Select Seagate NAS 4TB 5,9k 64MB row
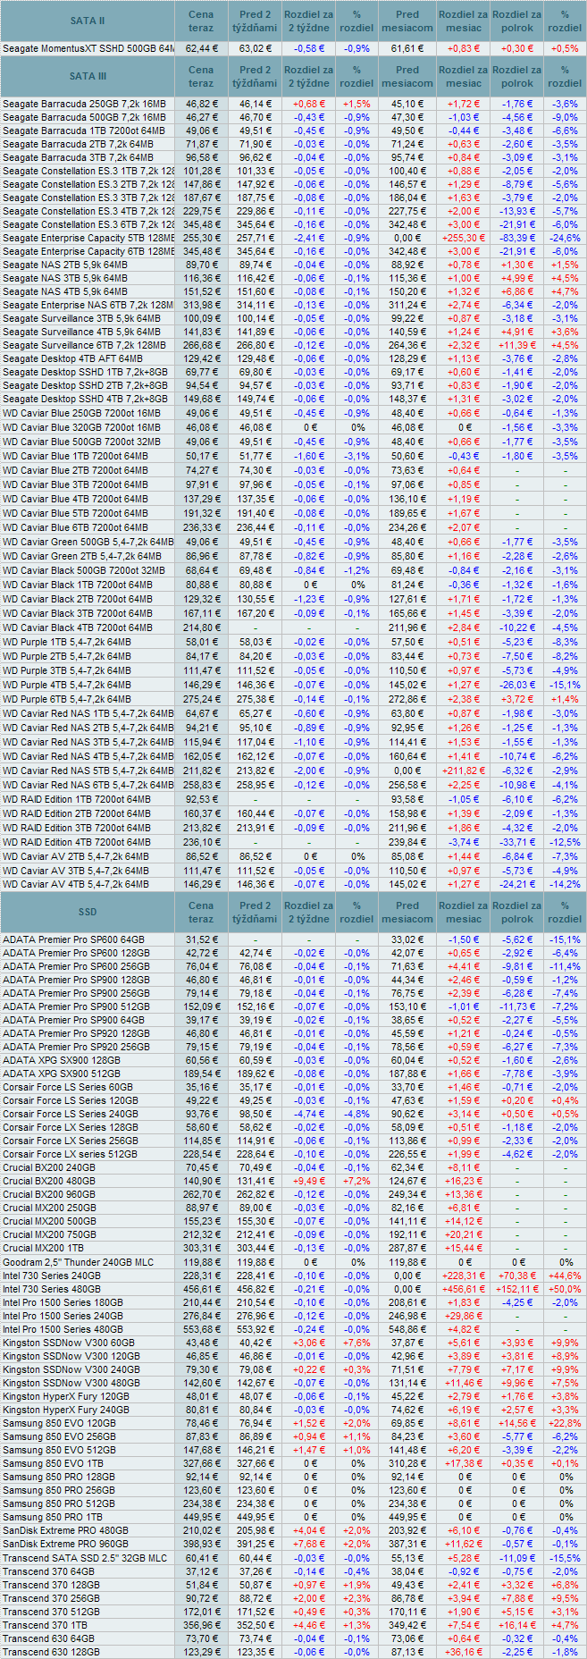This screenshot has height=1659, width=587. point(293,291)
